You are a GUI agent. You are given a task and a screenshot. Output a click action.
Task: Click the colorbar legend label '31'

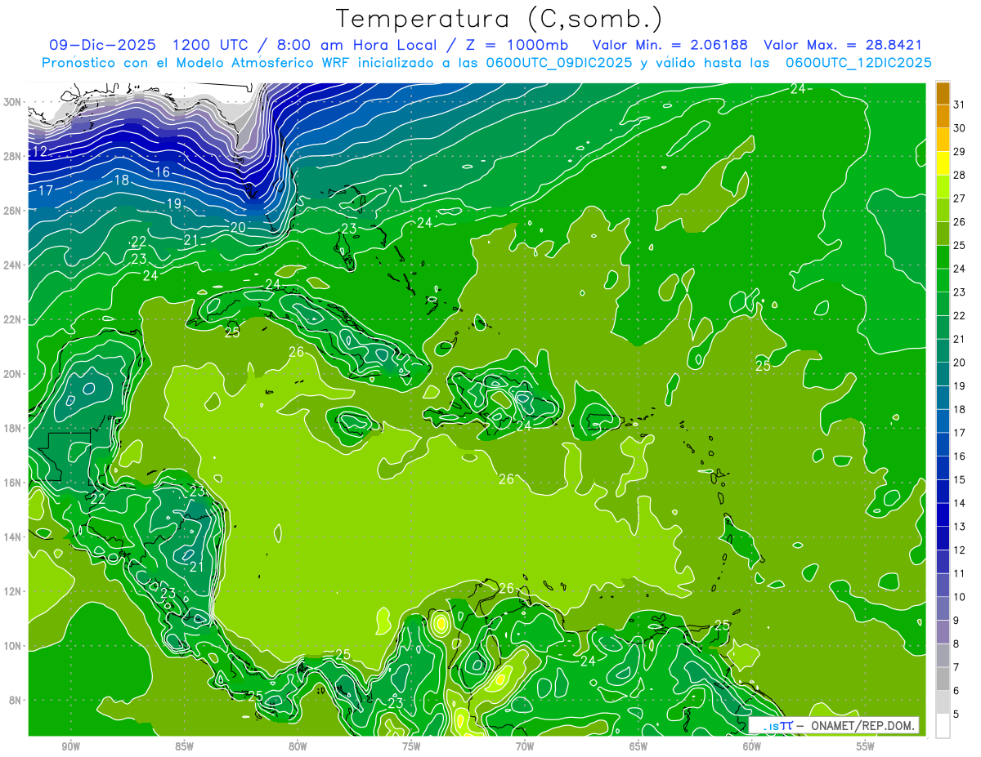point(960,105)
